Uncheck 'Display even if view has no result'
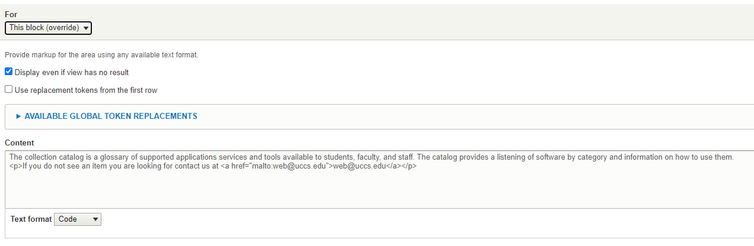 click(x=8, y=72)
